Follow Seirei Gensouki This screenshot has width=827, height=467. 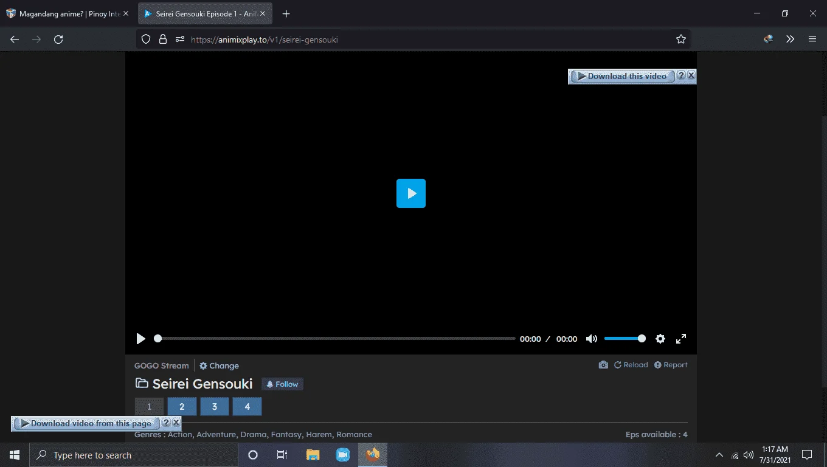point(282,384)
